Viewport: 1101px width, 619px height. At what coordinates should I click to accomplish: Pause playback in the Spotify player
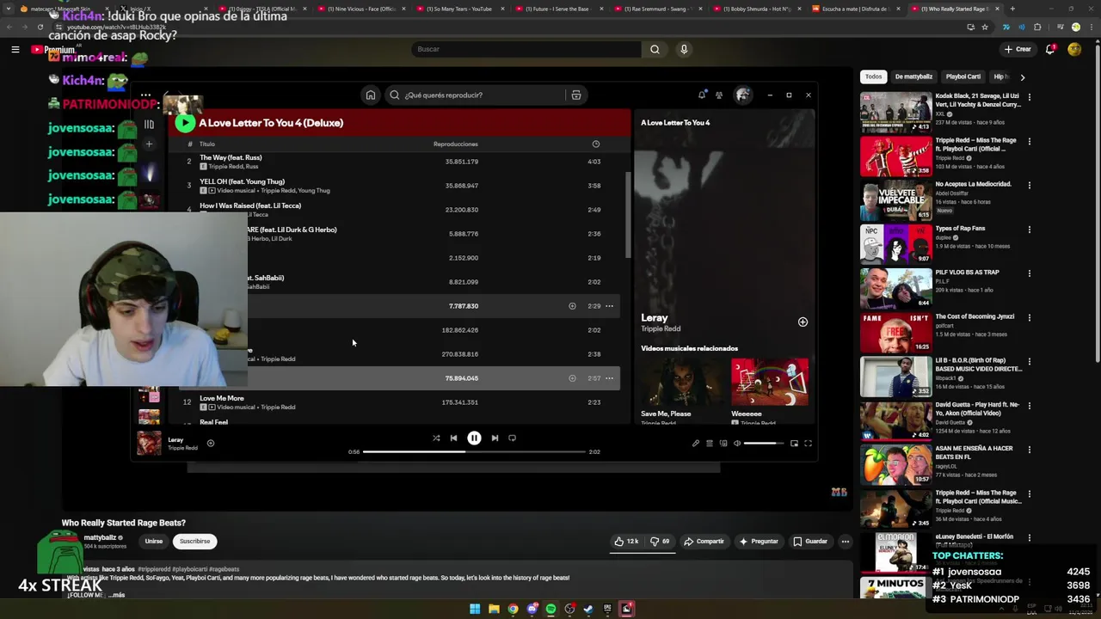click(474, 438)
